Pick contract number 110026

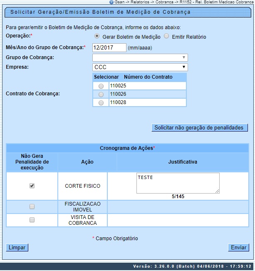point(101,94)
